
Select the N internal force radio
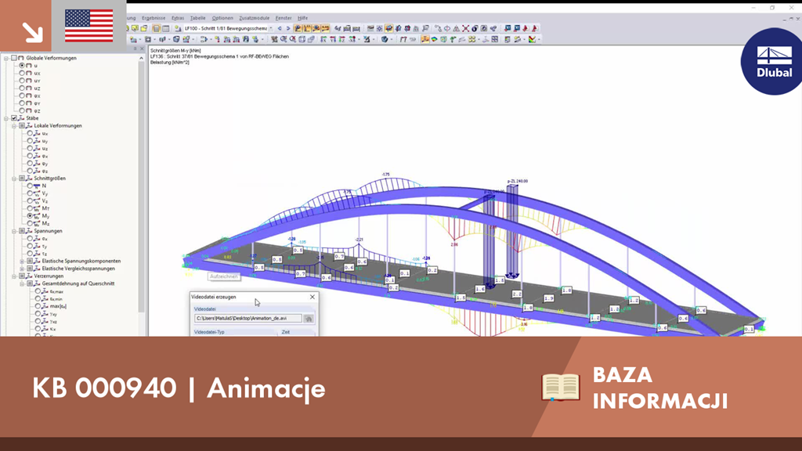point(30,186)
